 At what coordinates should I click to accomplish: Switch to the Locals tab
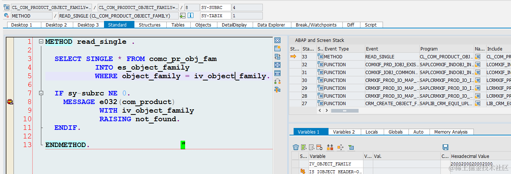(372, 132)
